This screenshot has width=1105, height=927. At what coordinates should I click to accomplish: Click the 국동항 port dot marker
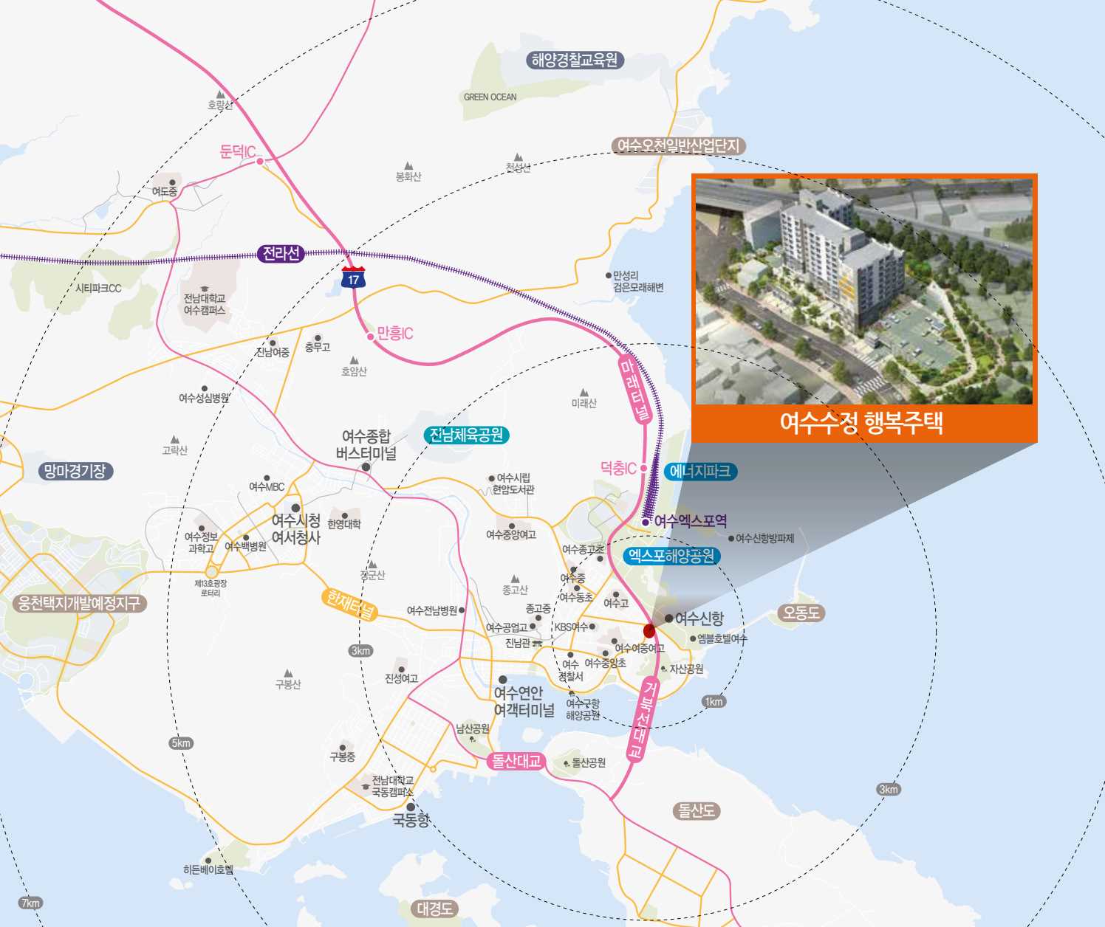[411, 807]
